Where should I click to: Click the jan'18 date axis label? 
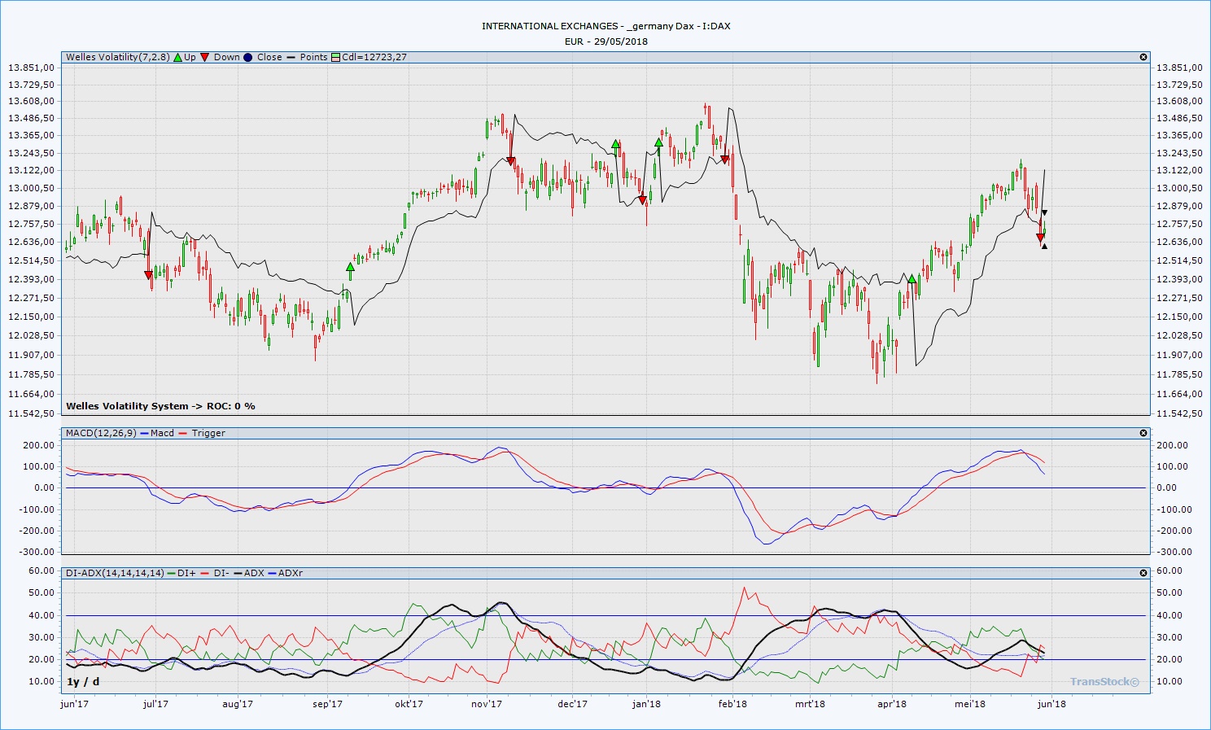point(646,704)
